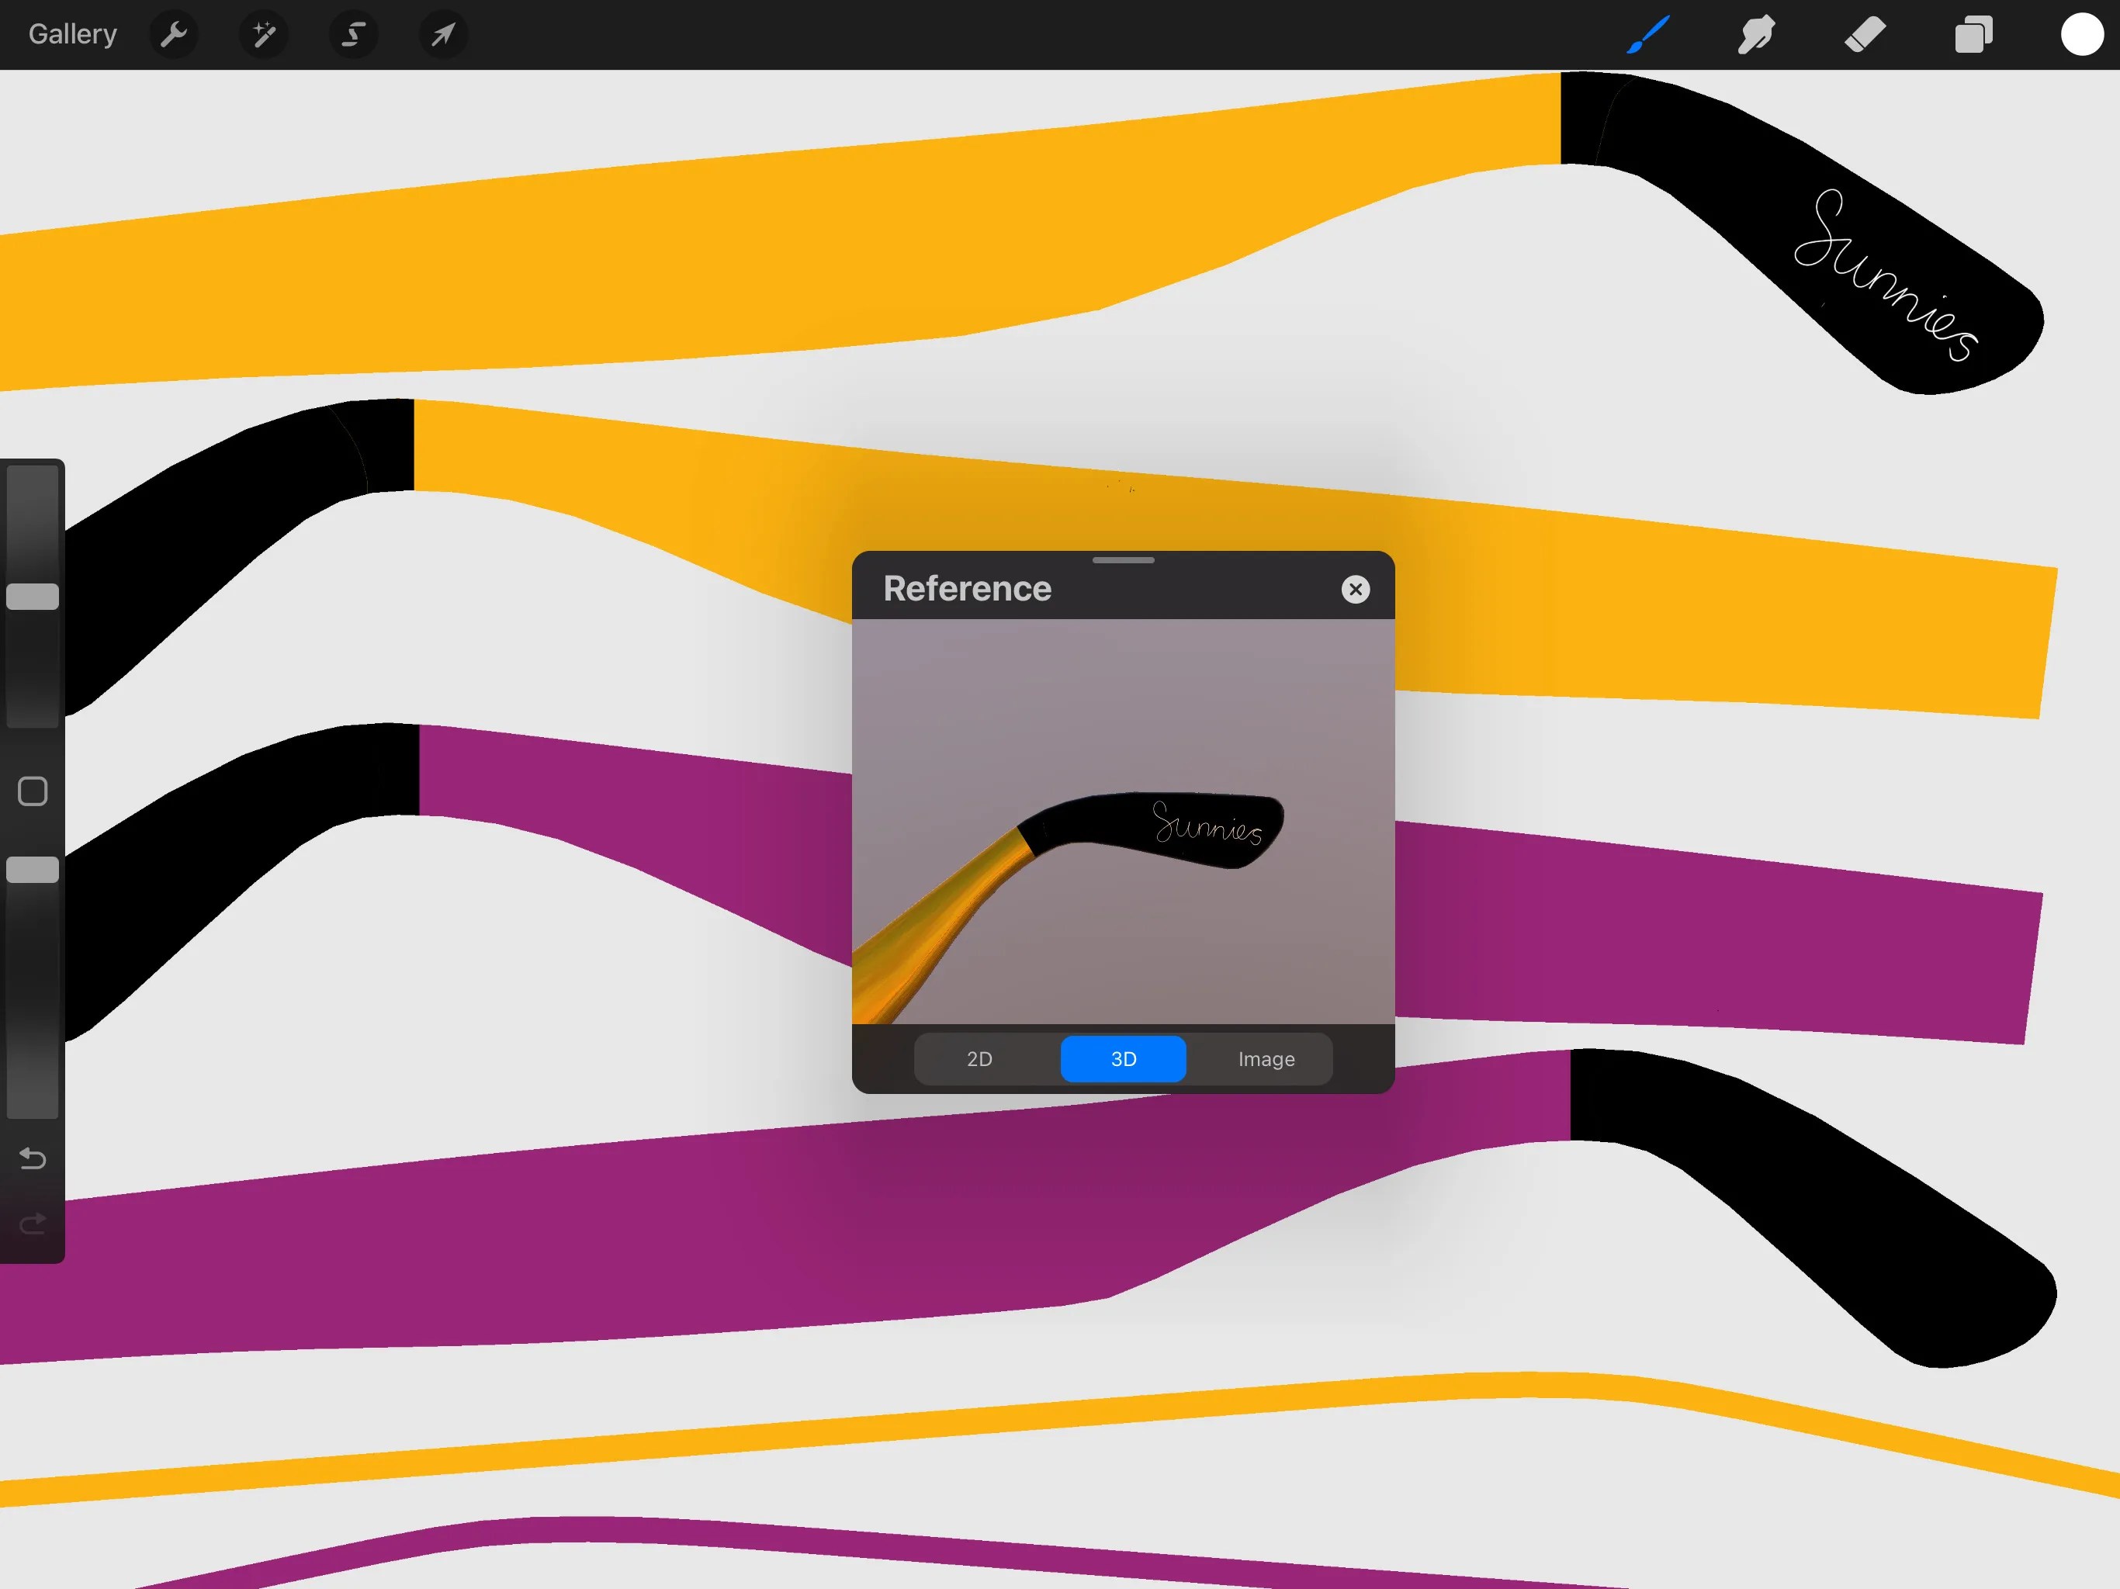
Task: Select the Transform arrow tool
Action: pos(441,34)
